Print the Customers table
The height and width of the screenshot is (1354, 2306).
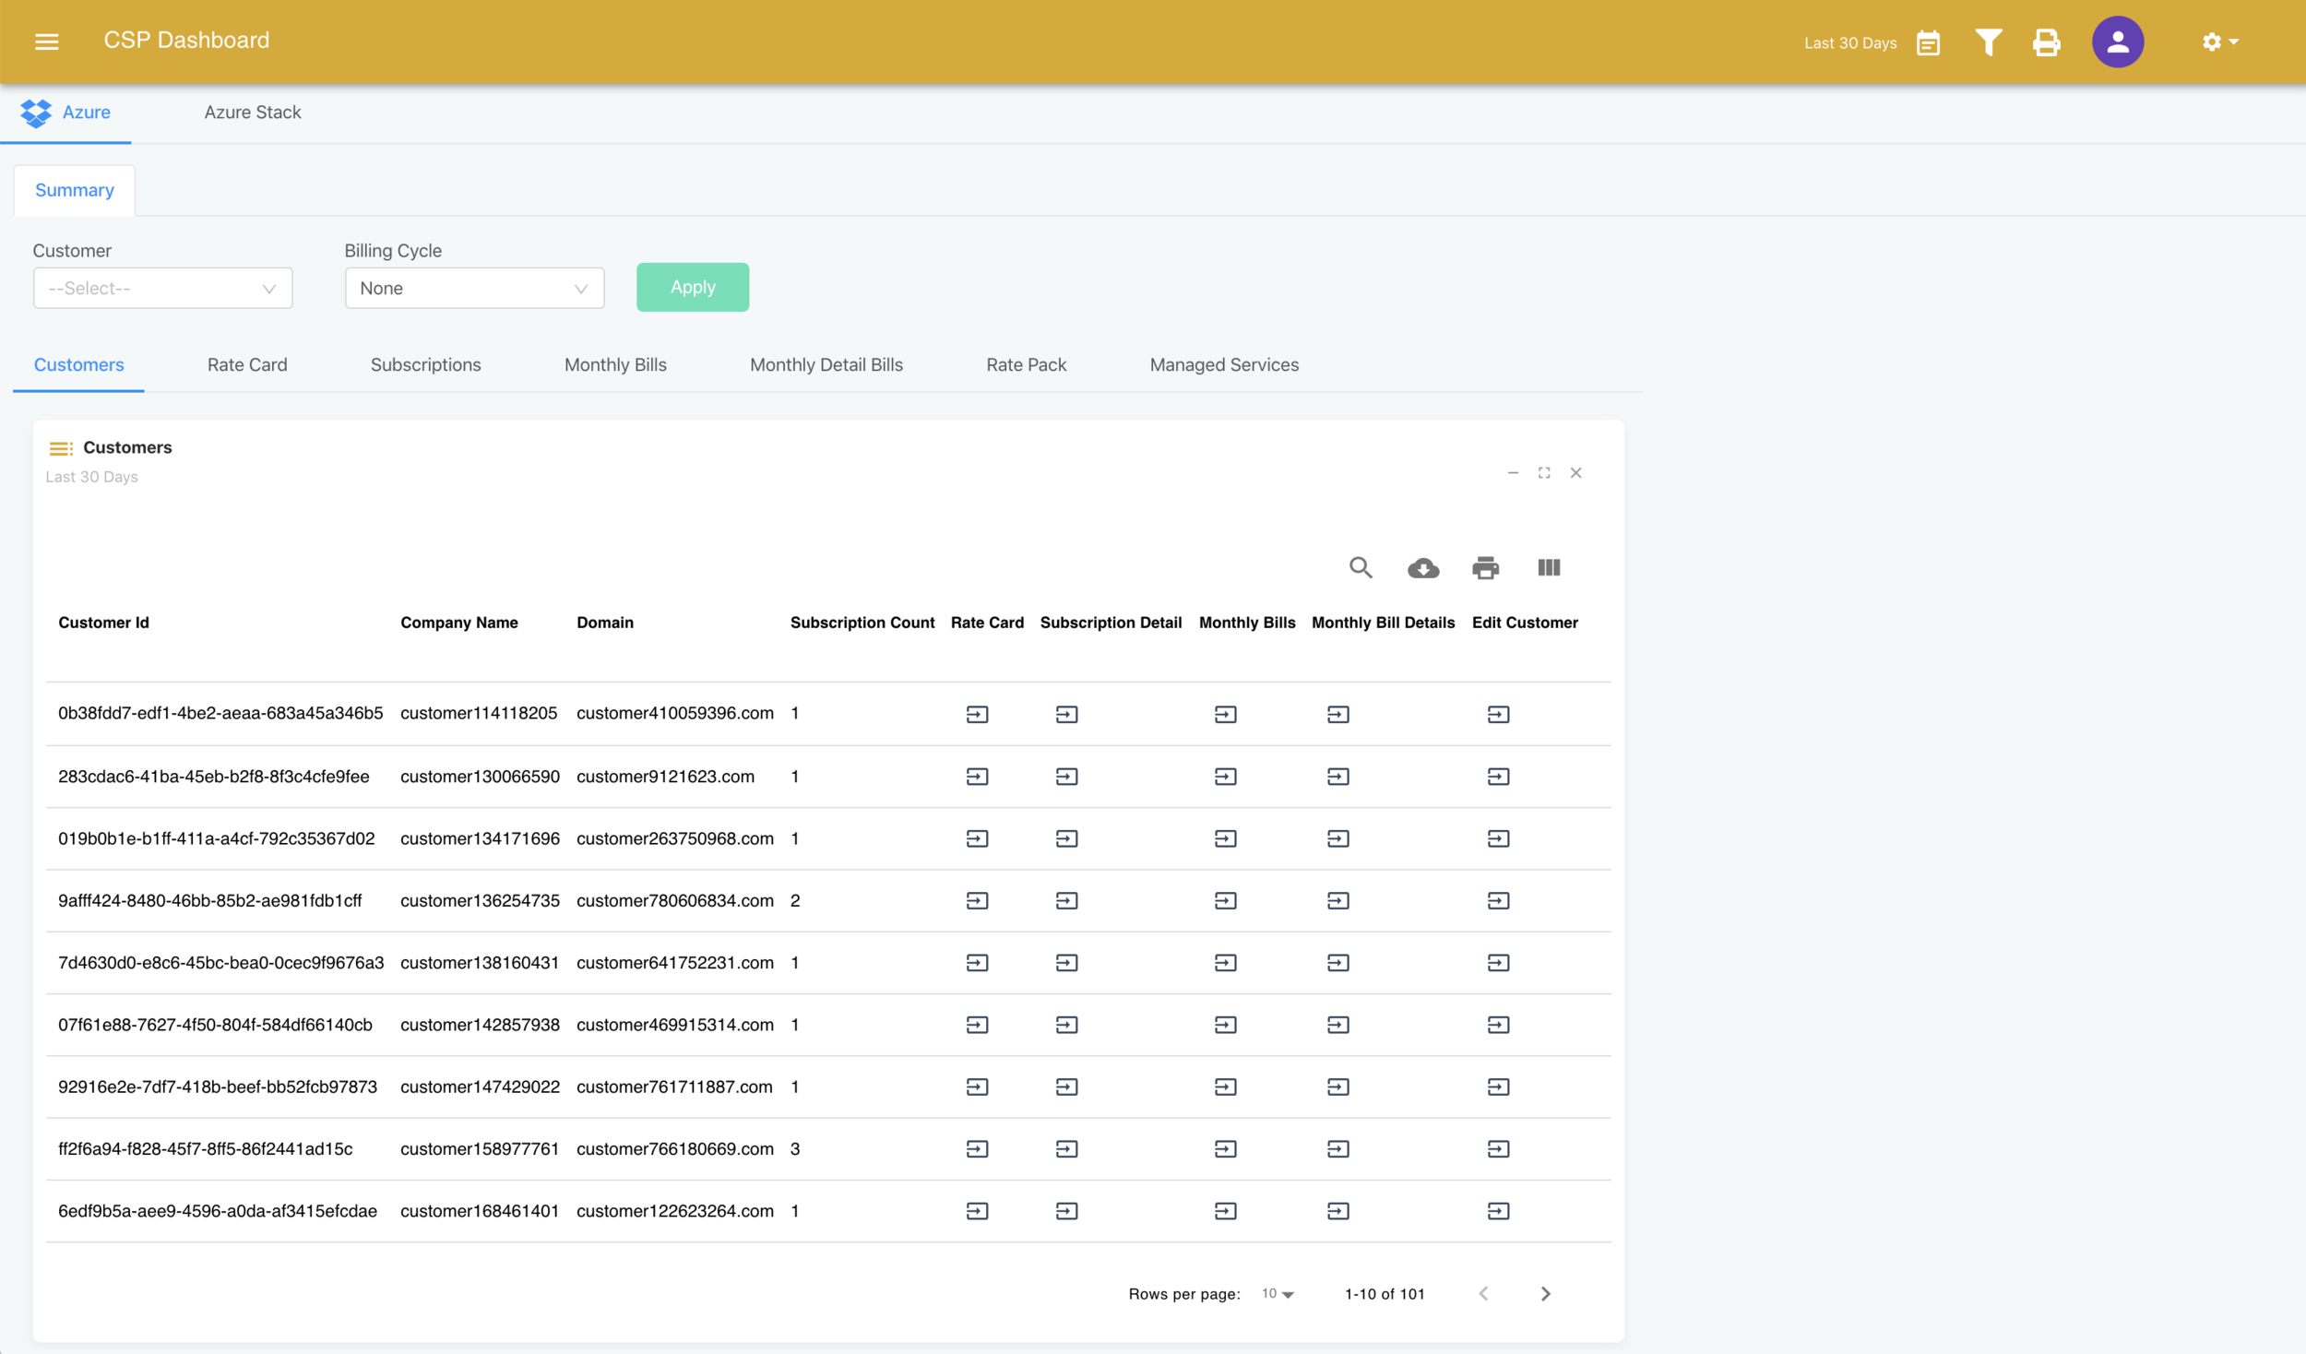1485,568
